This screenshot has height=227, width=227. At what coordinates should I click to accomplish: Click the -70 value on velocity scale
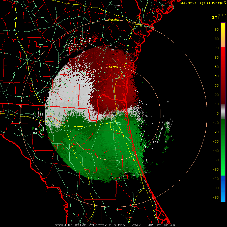216,179
